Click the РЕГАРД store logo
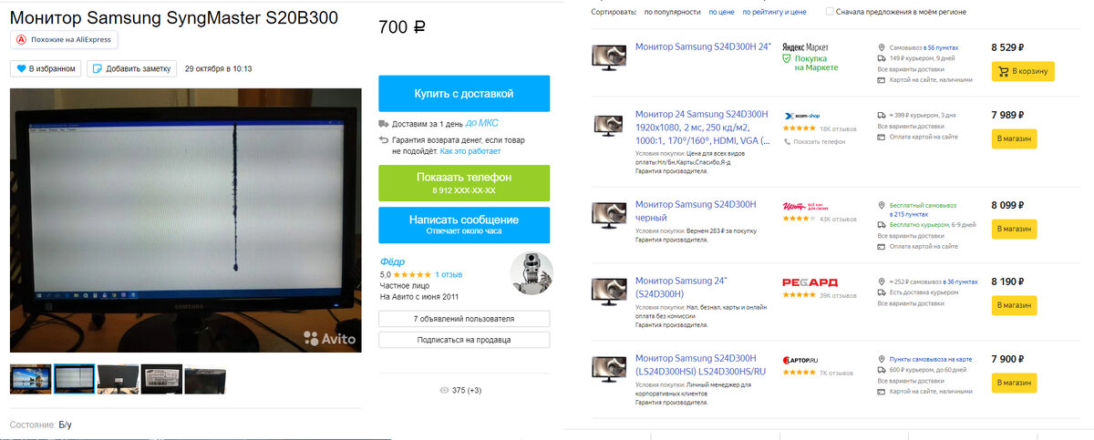 (x=810, y=282)
